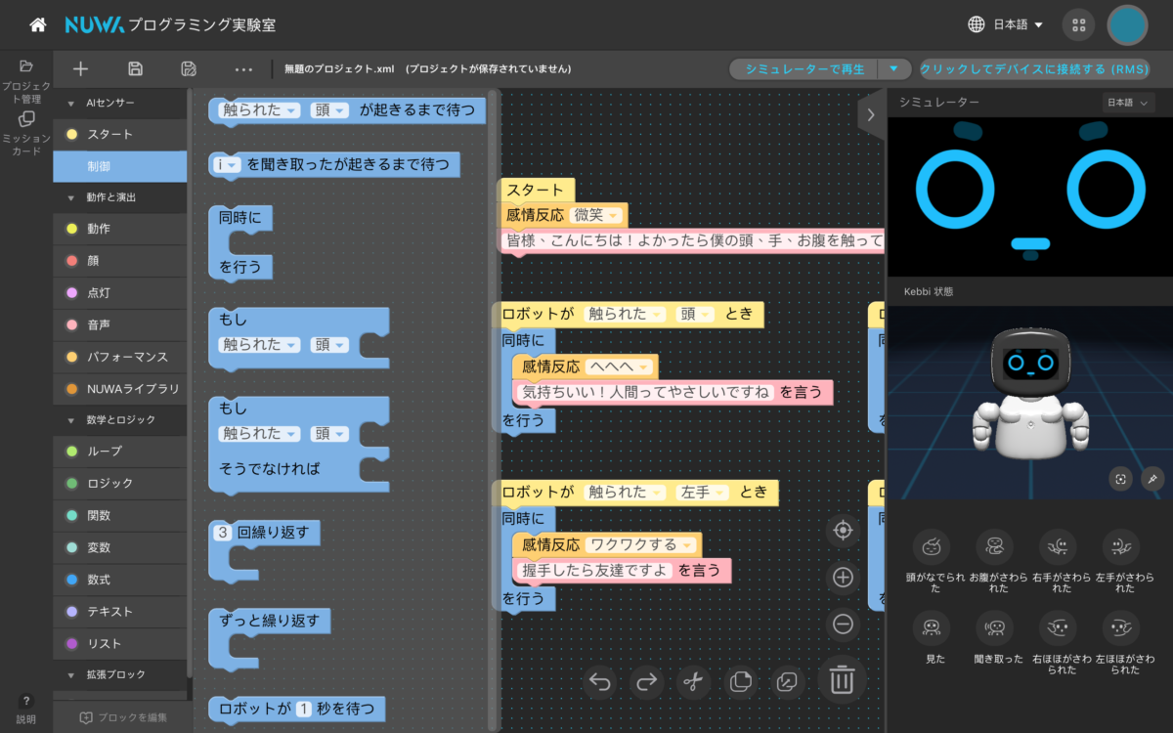
Task: Collapse the simulator panel with the chevron
Action: pos(870,114)
